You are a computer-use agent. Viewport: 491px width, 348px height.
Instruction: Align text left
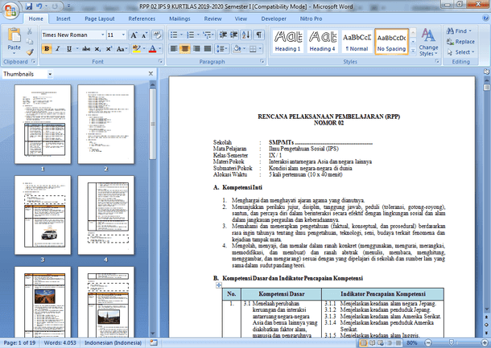(174, 49)
